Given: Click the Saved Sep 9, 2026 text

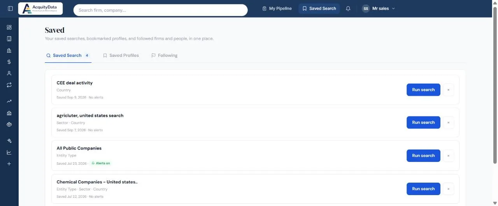Looking at the screenshot, I should [x=71, y=97].
